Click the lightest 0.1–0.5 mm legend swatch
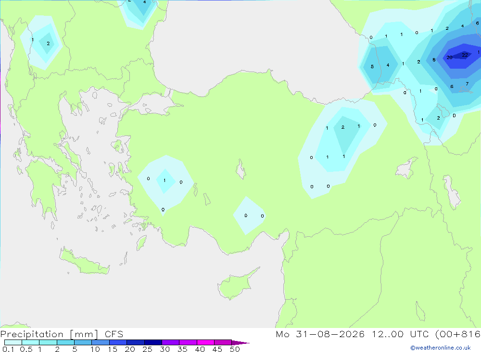This screenshot has width=481, height=352. [13, 342]
